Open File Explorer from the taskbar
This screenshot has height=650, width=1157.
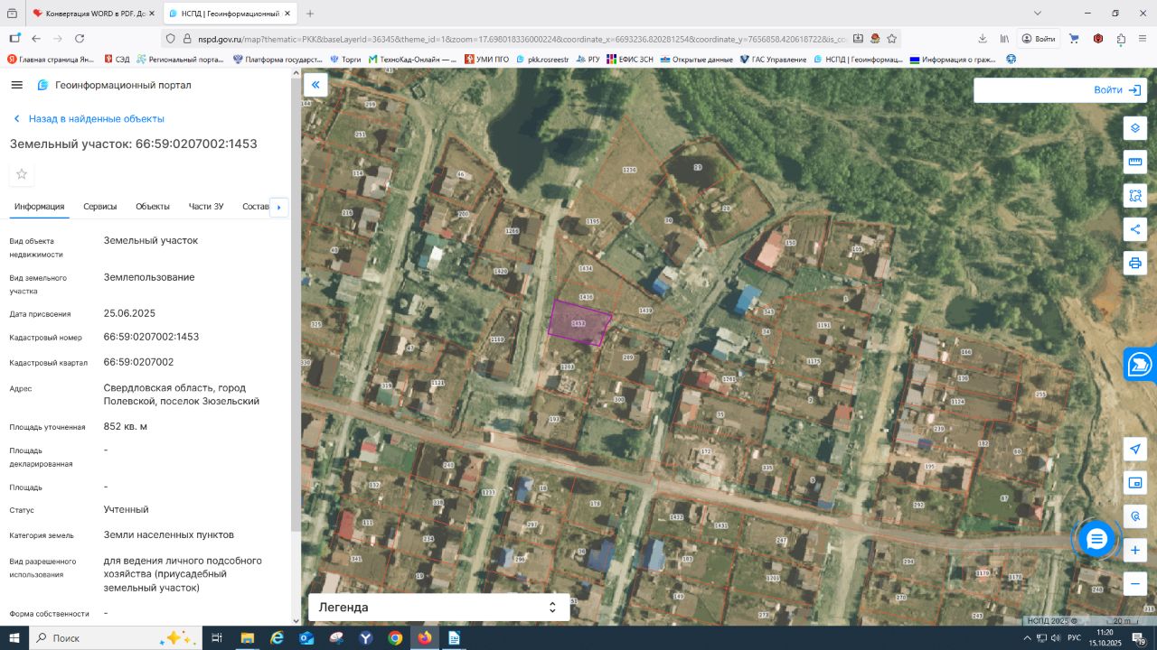click(x=247, y=638)
